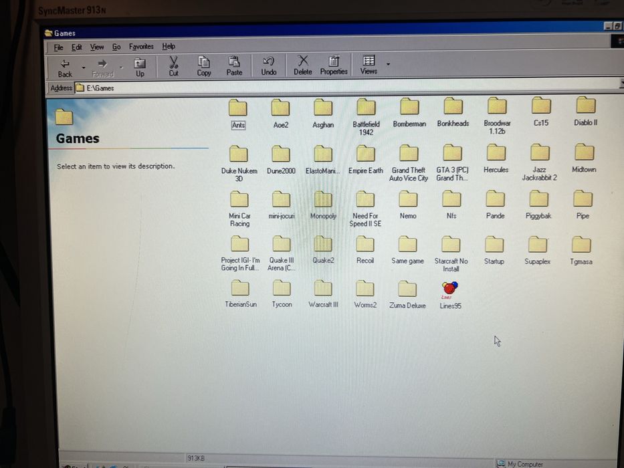Select the Mini Car Racing folder

(x=239, y=209)
